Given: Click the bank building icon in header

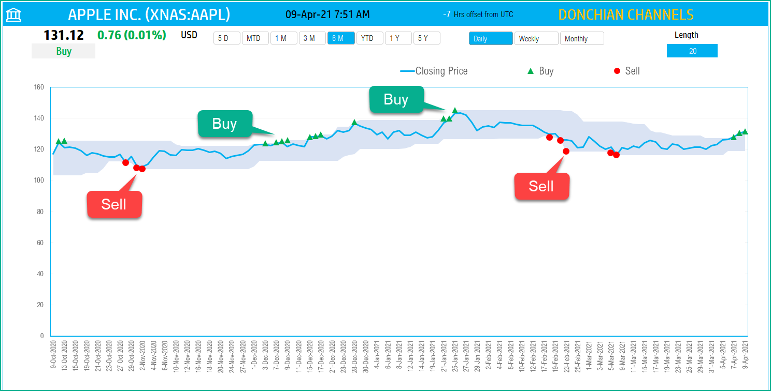Looking at the screenshot, I should click(14, 15).
